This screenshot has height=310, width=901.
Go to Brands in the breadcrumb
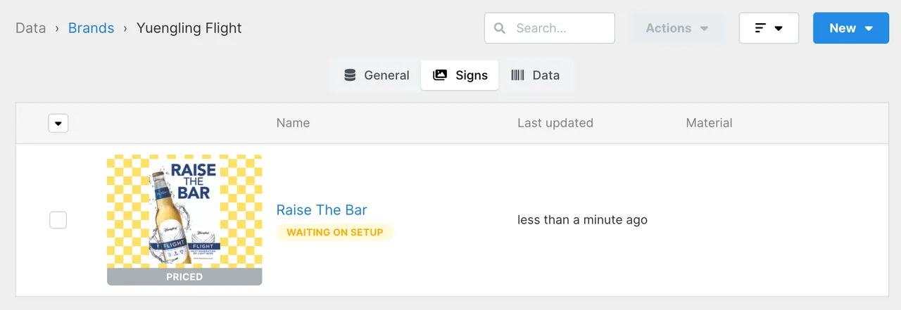tap(91, 28)
